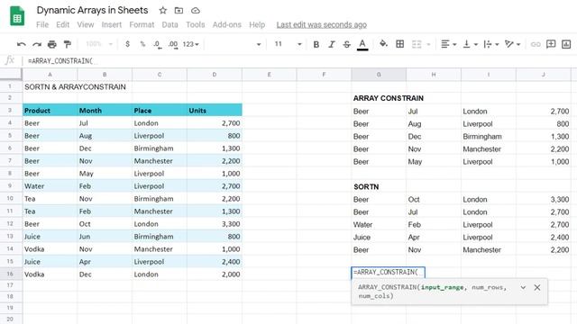The image size is (577, 324).
Task: Open the text wrapping dropdown
Action: click(490, 44)
